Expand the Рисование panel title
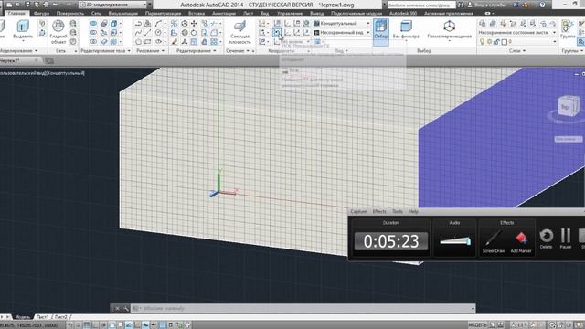This screenshot has width=585, height=329. [150, 51]
